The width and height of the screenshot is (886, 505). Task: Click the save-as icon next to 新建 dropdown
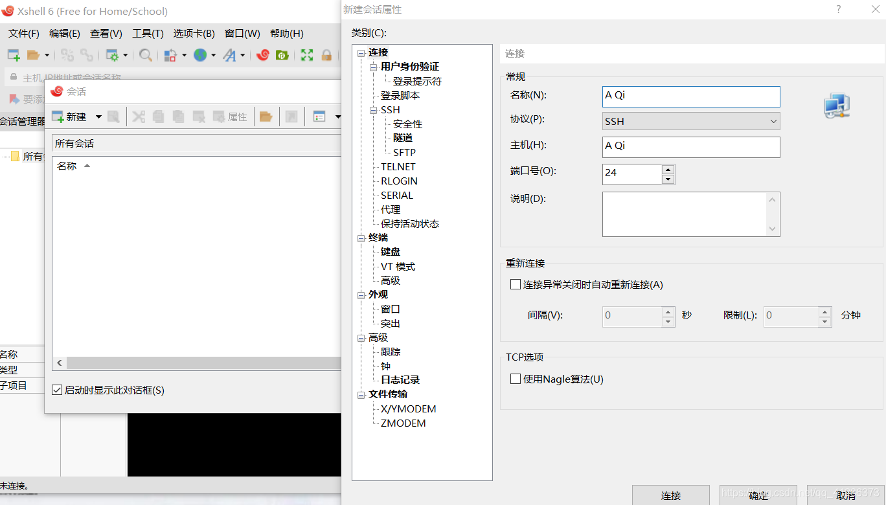pos(113,117)
